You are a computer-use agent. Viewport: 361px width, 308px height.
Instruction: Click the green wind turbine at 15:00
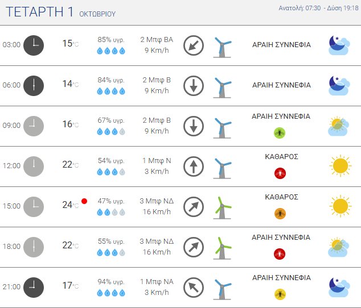pos(223,206)
